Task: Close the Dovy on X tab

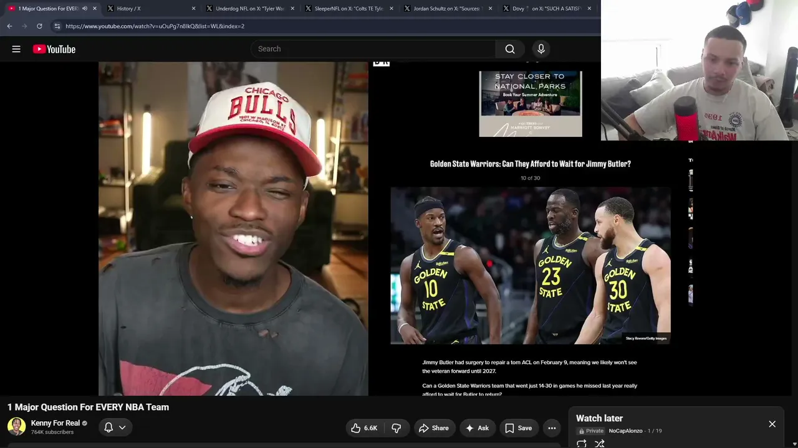Action: [589, 9]
